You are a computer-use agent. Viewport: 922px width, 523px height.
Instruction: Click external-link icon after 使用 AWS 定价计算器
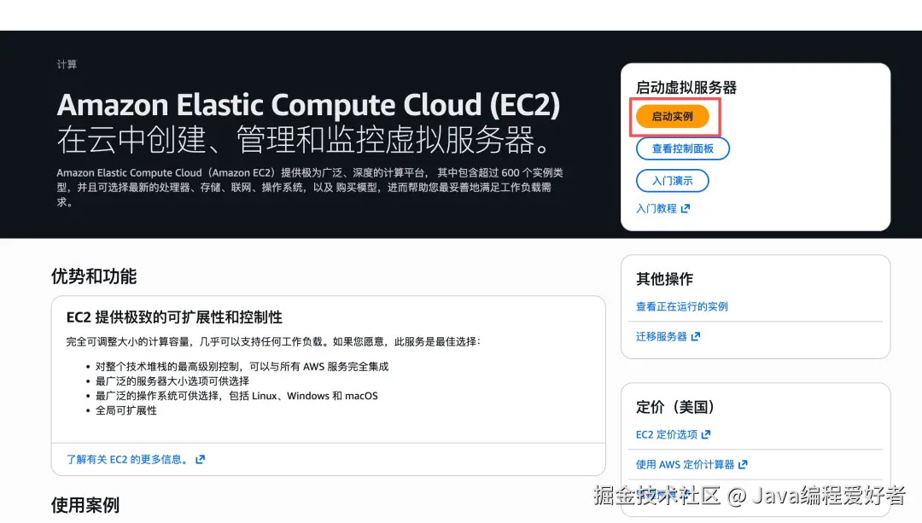(x=743, y=465)
